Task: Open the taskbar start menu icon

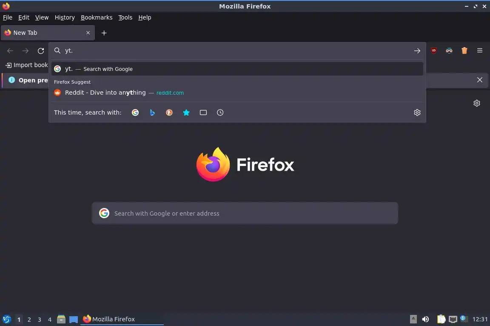Action: 7,319
